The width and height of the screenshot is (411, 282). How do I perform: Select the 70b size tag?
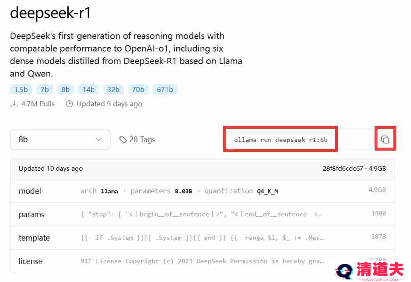(x=138, y=90)
